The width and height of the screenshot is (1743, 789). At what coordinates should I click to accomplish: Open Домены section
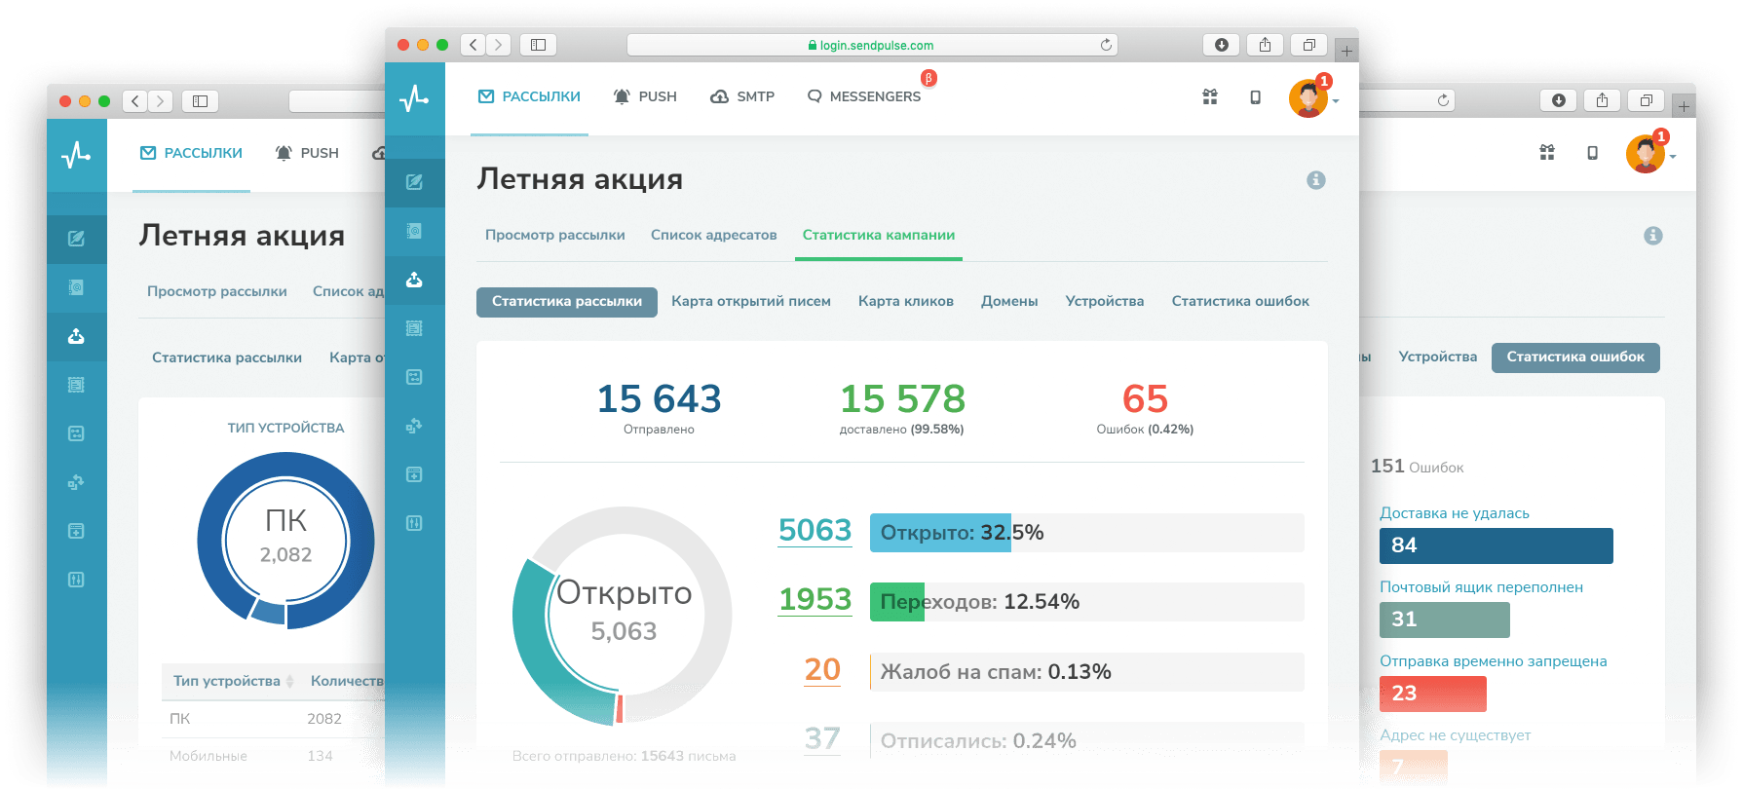click(x=1009, y=301)
